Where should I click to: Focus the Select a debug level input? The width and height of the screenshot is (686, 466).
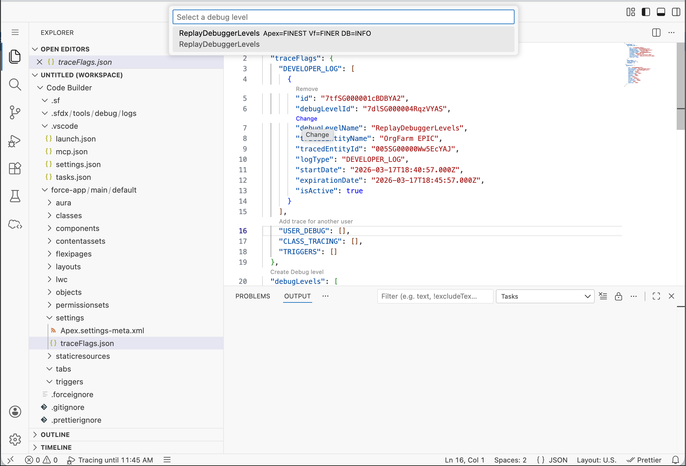coord(343,17)
